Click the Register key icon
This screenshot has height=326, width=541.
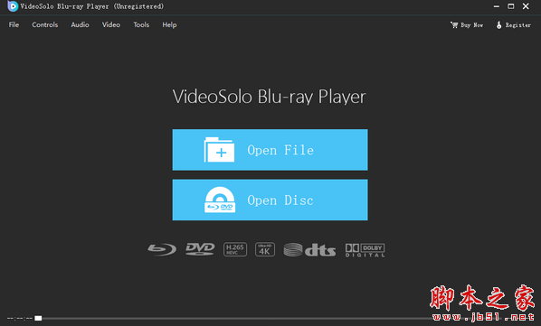(498, 24)
